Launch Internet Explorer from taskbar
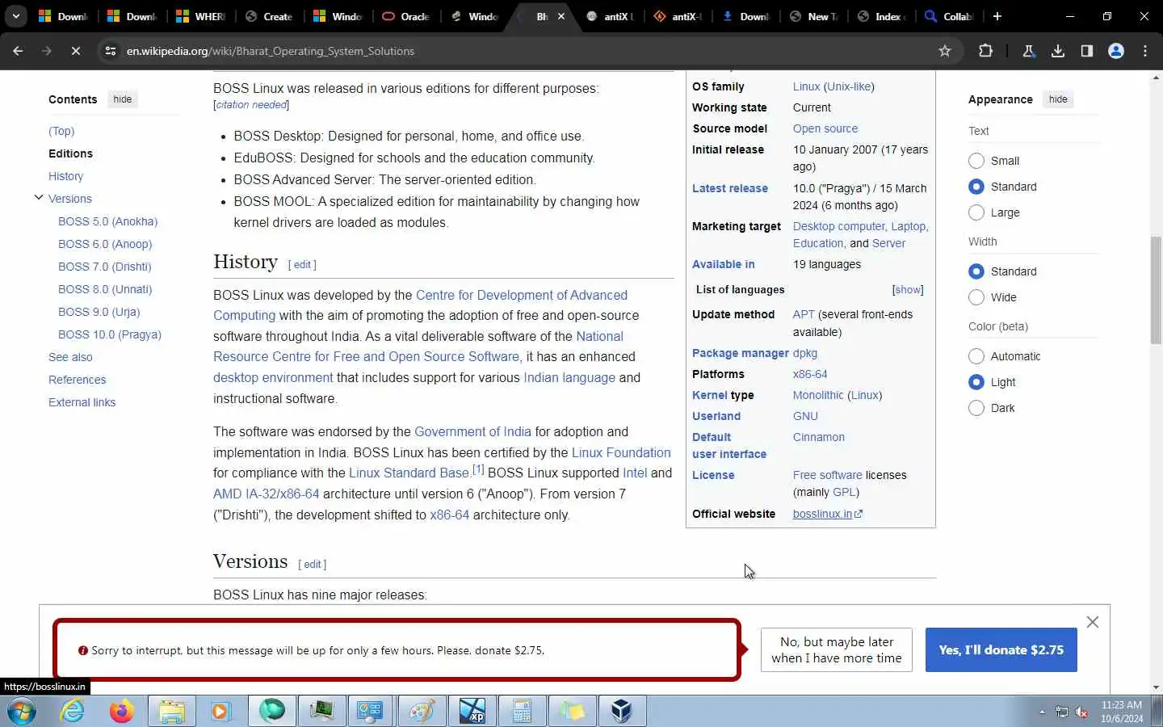The width and height of the screenshot is (1163, 727). tap(73, 711)
